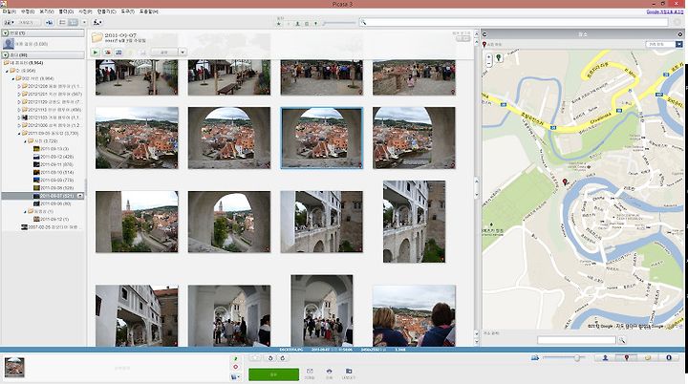Click the Import button in the toolbar

[x=22, y=22]
